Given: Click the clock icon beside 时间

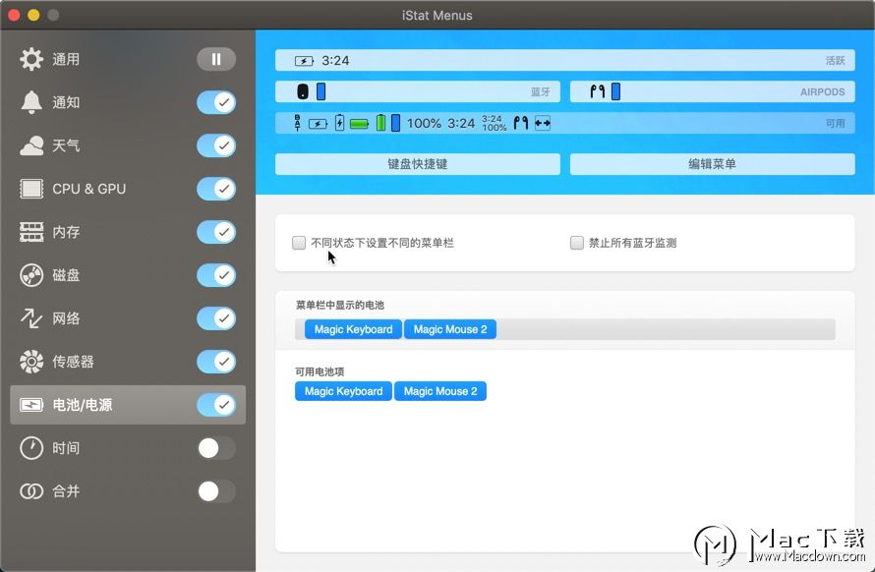Looking at the screenshot, I should [31, 448].
